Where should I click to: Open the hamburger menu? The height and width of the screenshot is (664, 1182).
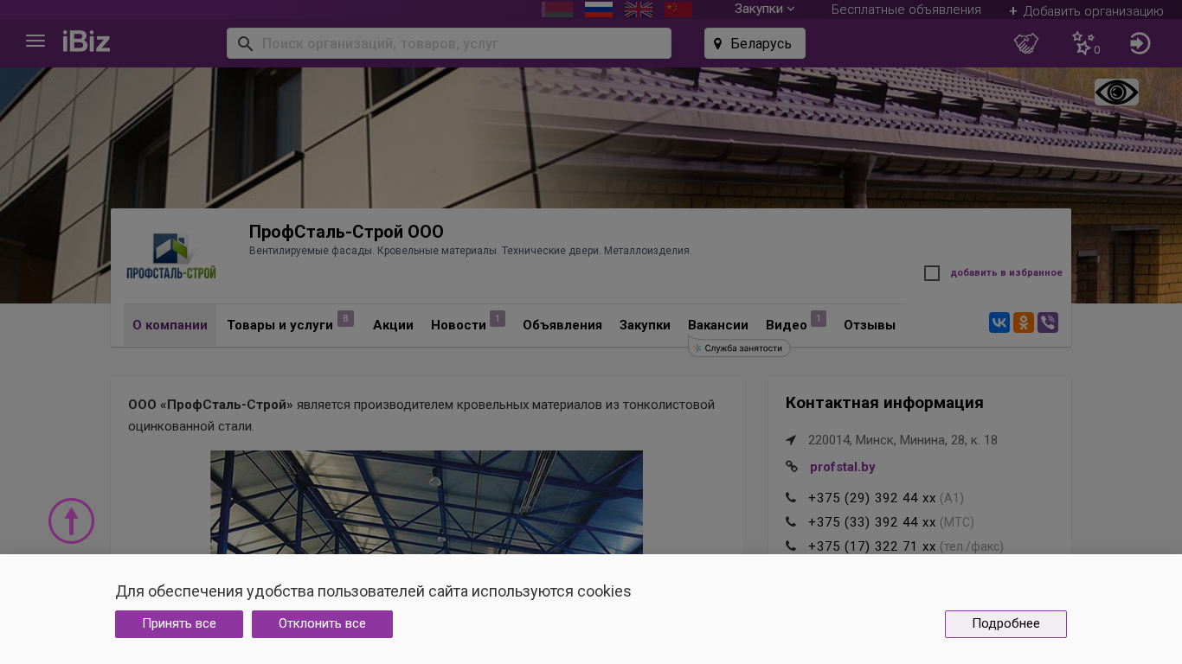35,41
